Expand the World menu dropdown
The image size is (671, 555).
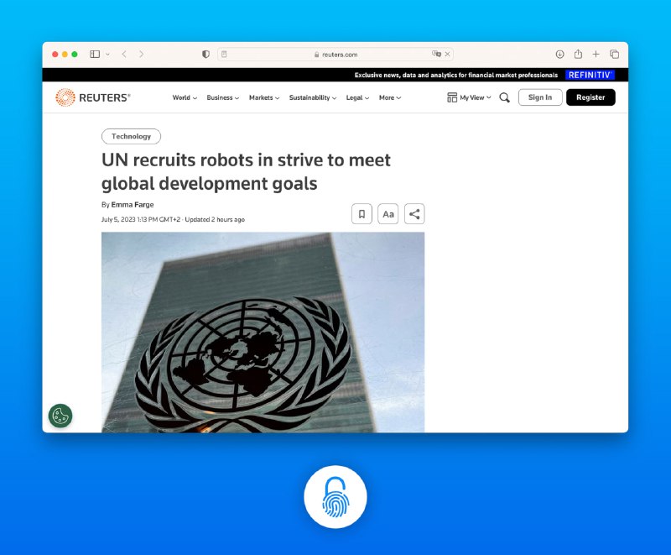pyautogui.click(x=185, y=97)
